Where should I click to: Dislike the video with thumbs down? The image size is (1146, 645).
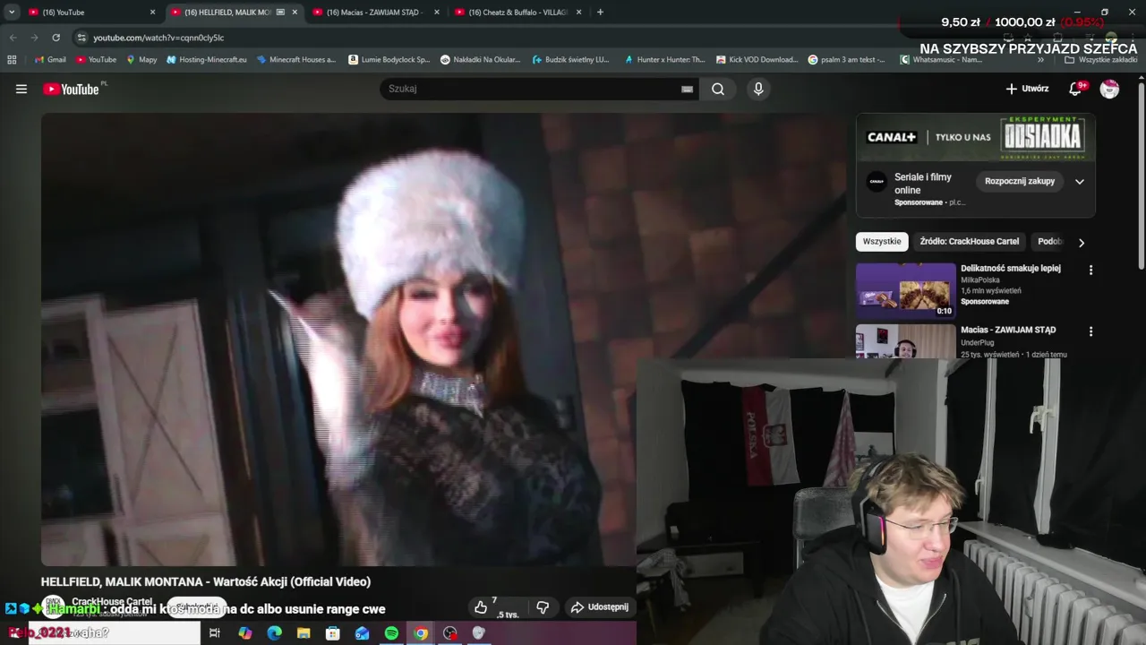(543, 607)
